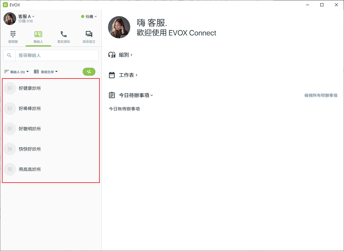Click the avatar of 好聰明診所
Image resolution: width=344 pixels, height=251 pixels.
point(10,129)
